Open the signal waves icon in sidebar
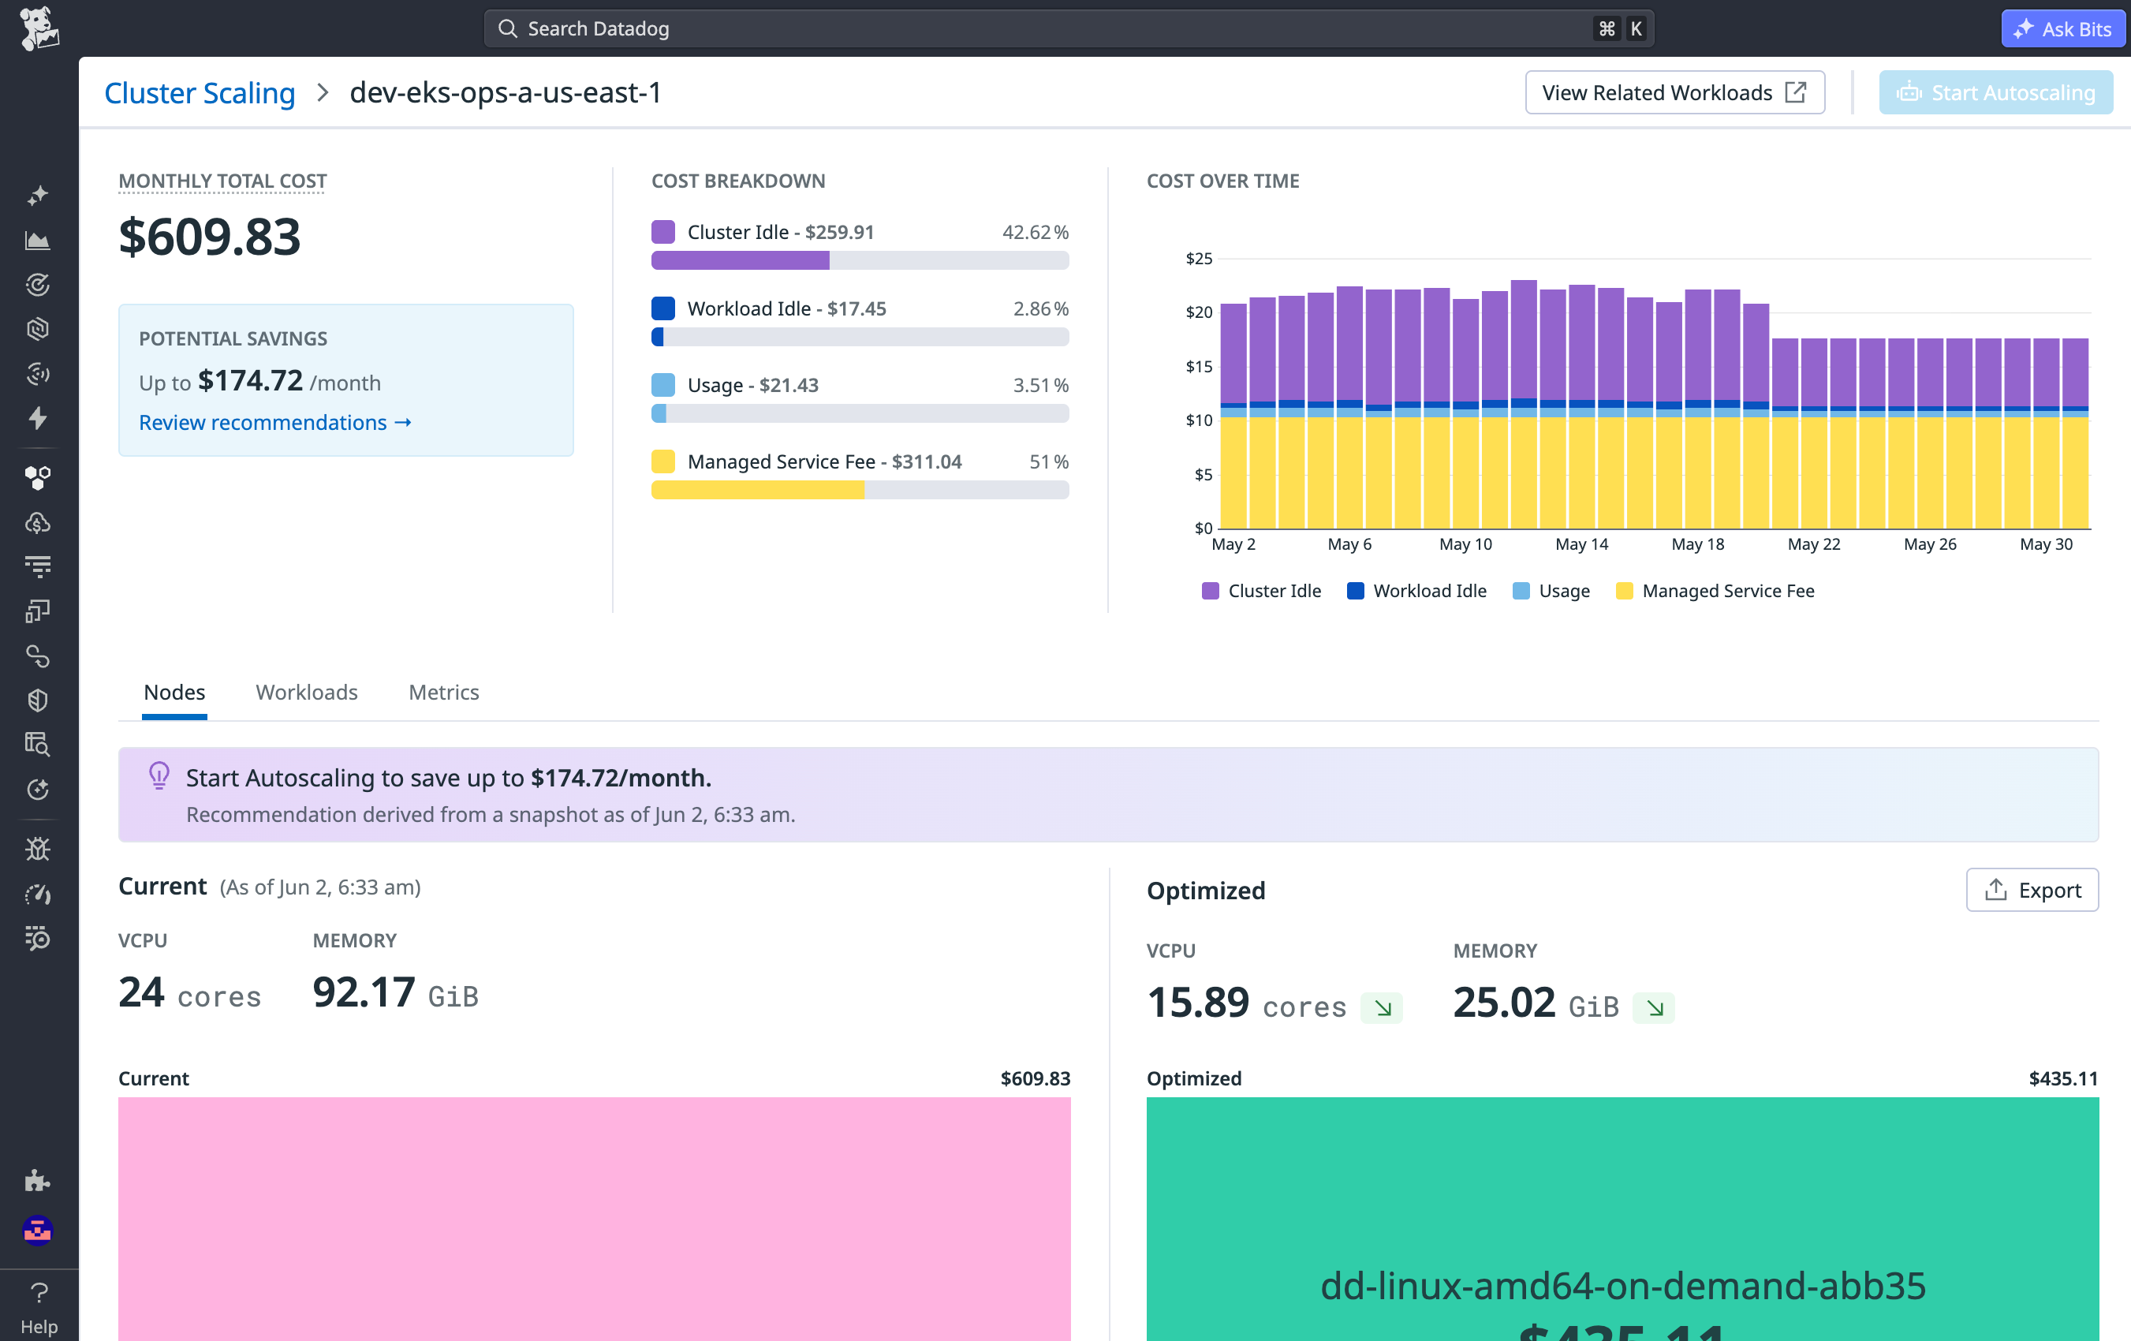Image resolution: width=2131 pixels, height=1341 pixels. point(37,374)
